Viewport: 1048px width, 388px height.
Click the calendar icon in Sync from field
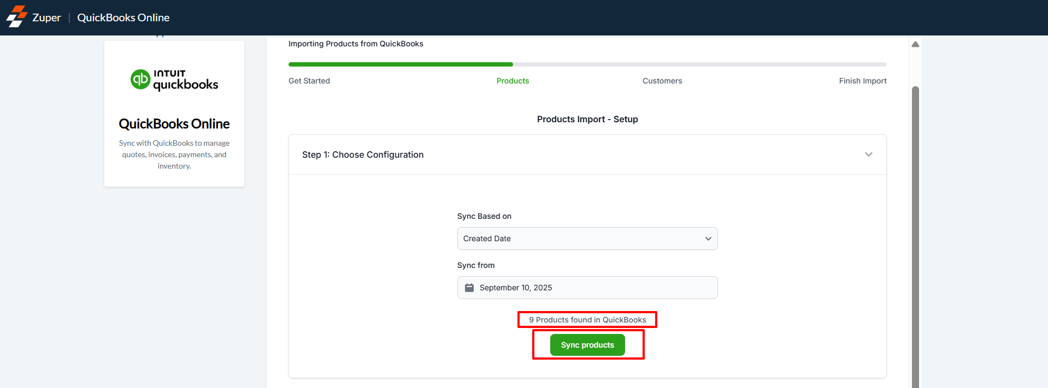coord(469,288)
